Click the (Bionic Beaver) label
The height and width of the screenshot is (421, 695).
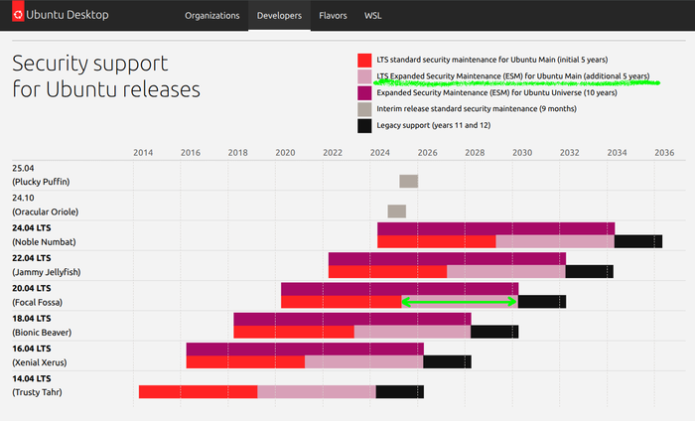(x=42, y=333)
